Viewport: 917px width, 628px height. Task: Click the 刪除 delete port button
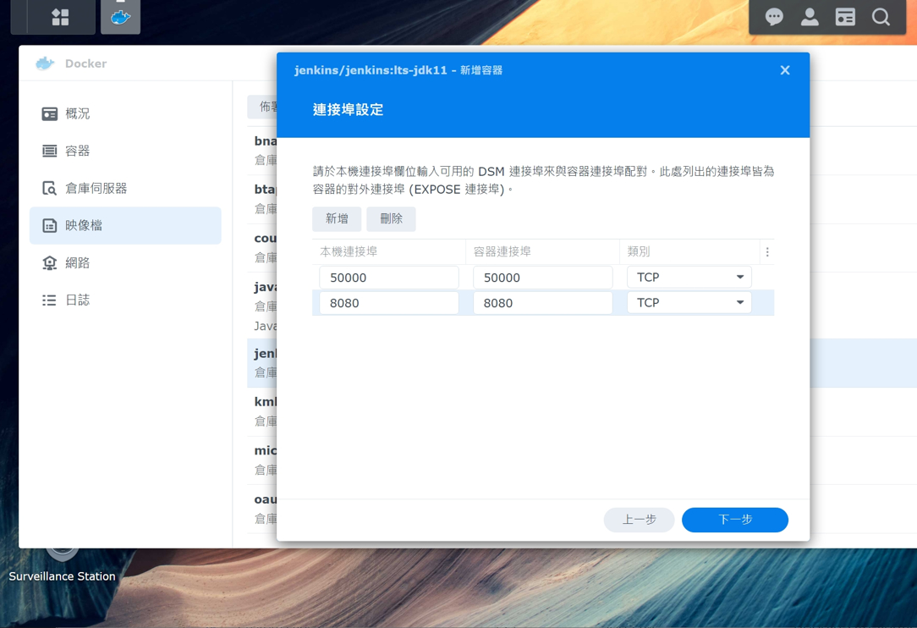pos(391,219)
